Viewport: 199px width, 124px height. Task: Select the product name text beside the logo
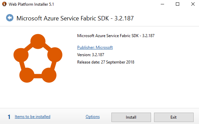[116, 36]
